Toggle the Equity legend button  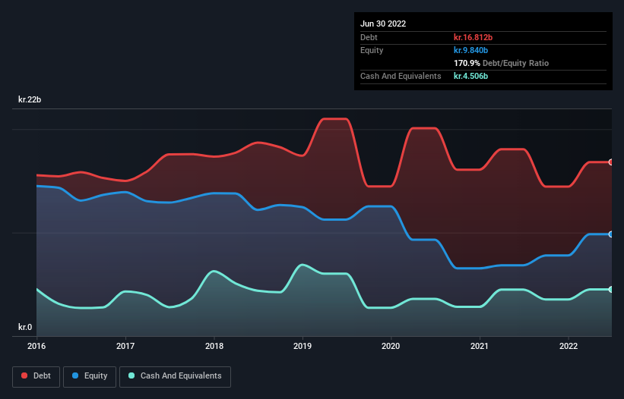click(90, 376)
